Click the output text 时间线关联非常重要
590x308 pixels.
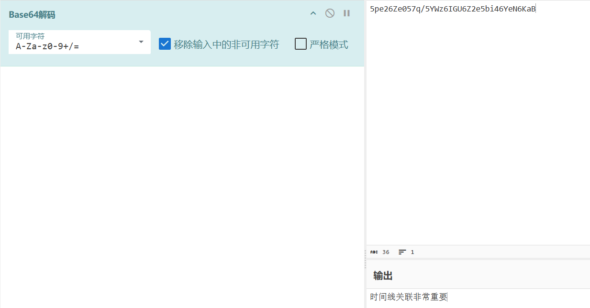click(408, 297)
